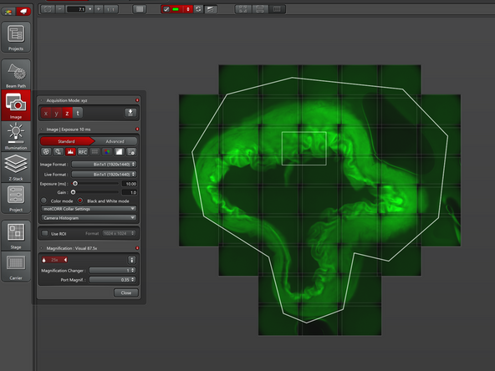Screen dimensions: 495x371
Task: Click the Exposure value field 10.00
Action: [x=130, y=184]
